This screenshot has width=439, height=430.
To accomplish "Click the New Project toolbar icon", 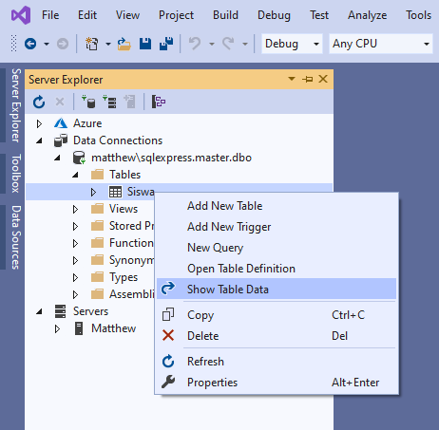I will (x=92, y=44).
